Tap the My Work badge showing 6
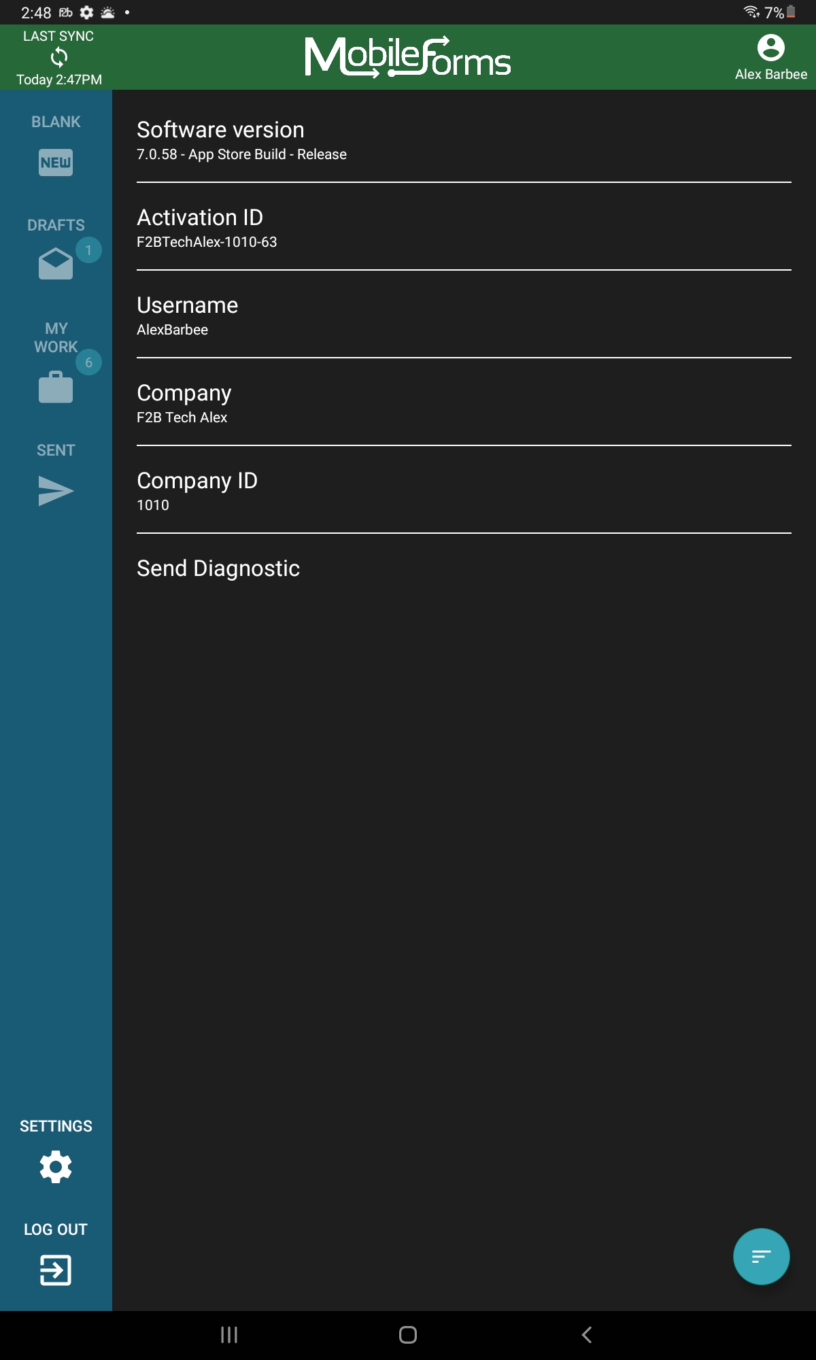Viewport: 816px width, 1360px height. point(88,362)
